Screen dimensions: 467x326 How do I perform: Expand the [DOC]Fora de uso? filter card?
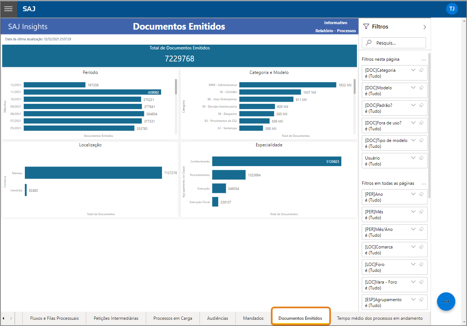click(413, 123)
